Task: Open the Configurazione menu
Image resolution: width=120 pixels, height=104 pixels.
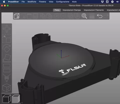Action: (62, 2)
